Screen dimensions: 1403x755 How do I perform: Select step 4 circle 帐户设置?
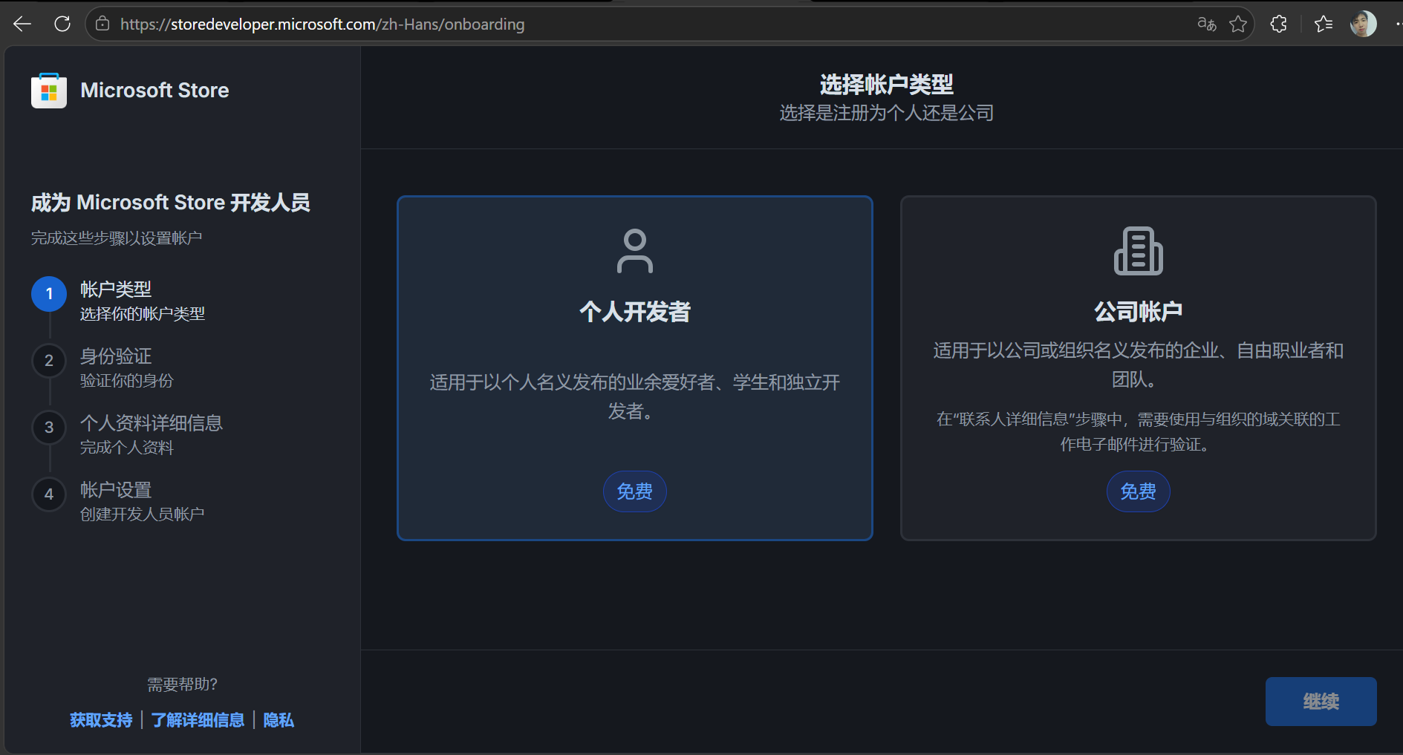49,494
